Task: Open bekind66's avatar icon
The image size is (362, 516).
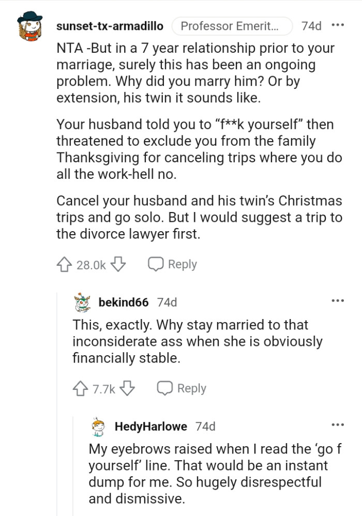Action: 83,302
